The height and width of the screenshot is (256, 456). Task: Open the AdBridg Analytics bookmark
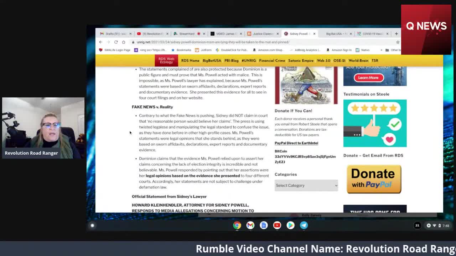click(305, 50)
